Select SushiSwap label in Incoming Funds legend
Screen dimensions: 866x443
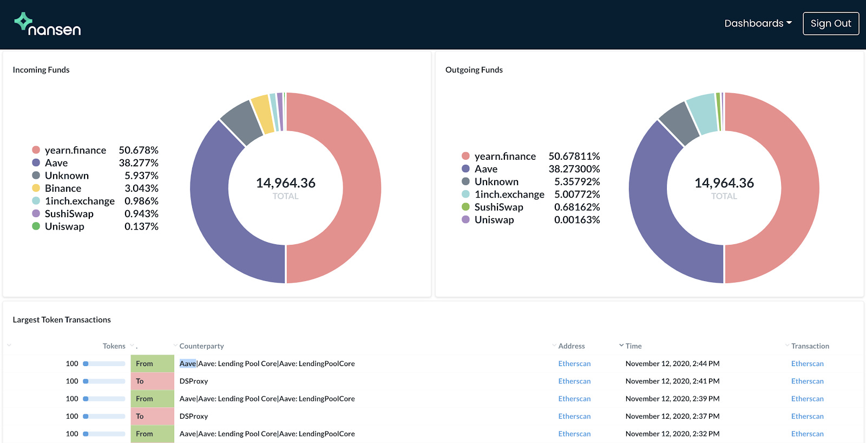(69, 214)
